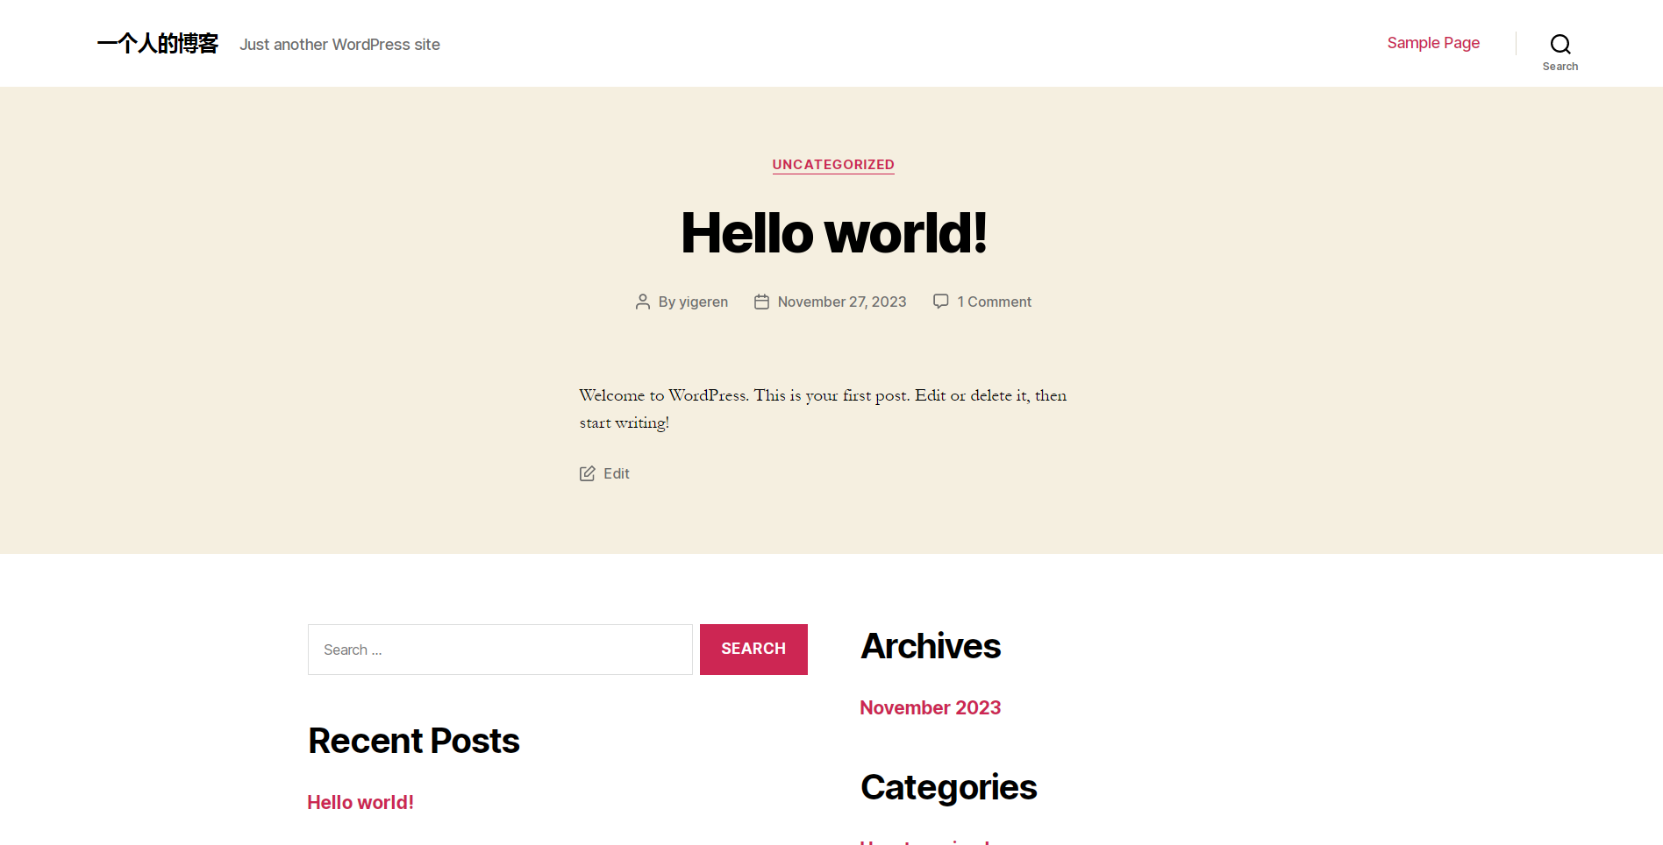Image resolution: width=1663 pixels, height=845 pixels.
Task: Click the Welcome to WordPress paragraph text
Action: coord(823,408)
